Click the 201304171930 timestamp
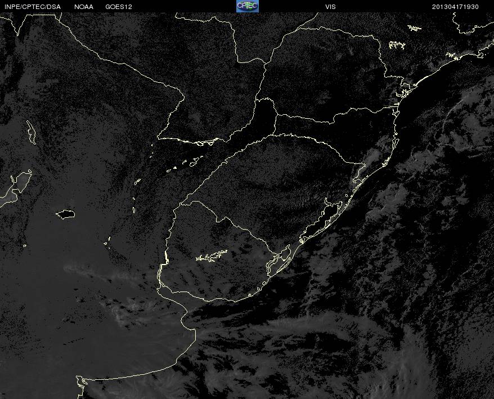The width and height of the screenshot is (494, 399). [455, 7]
